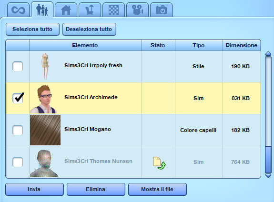Tick the Sims3Crl Thomas Nunsen checkbox

coord(18,162)
